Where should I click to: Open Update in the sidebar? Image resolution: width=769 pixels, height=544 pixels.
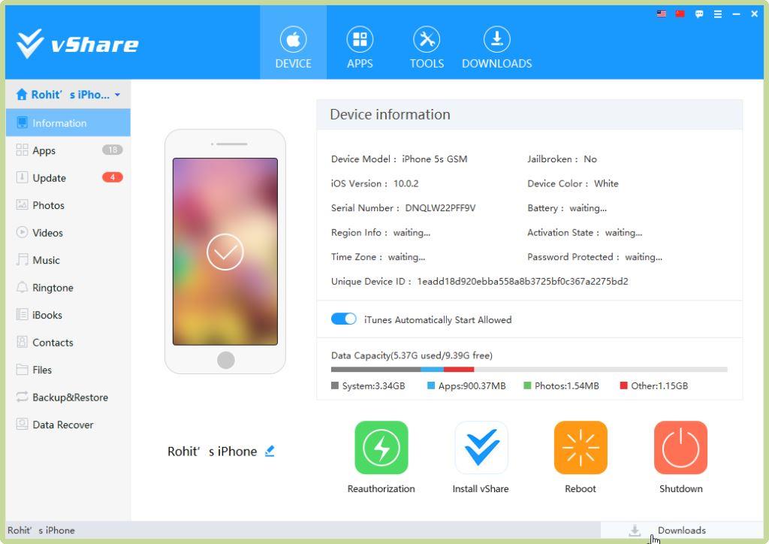[x=68, y=177]
